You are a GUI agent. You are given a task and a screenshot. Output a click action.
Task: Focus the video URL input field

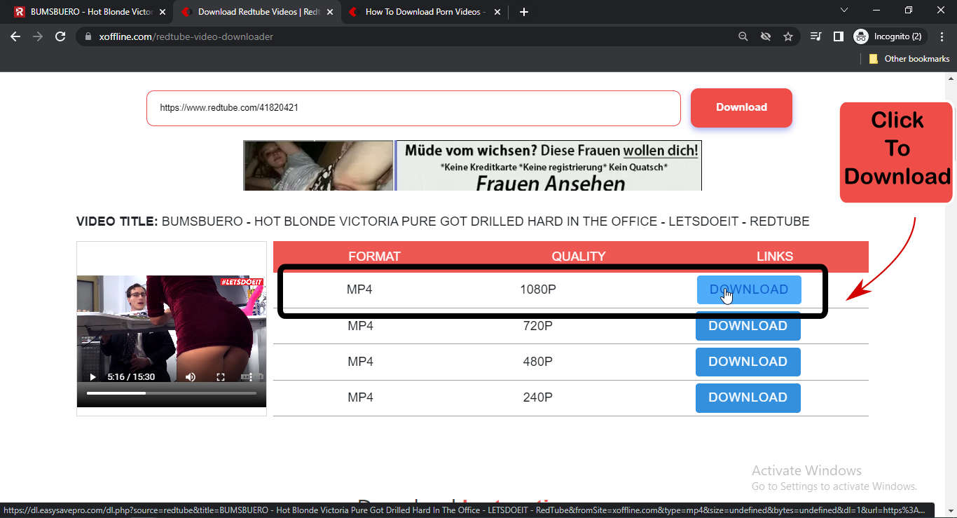(413, 108)
